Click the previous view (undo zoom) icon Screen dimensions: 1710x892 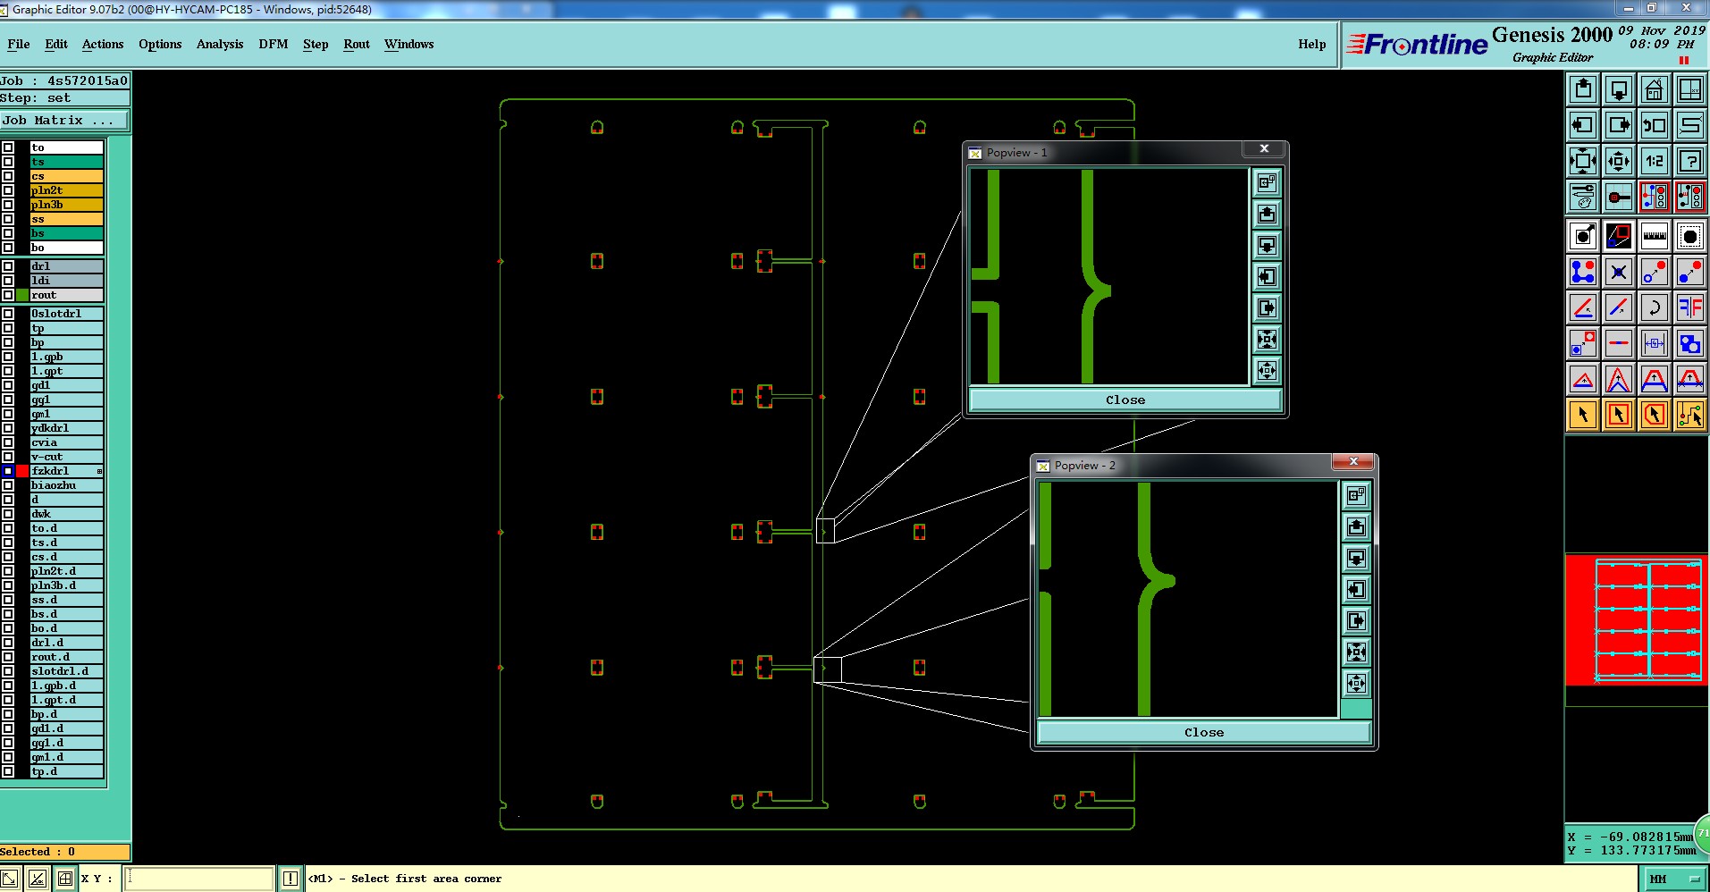click(1655, 125)
